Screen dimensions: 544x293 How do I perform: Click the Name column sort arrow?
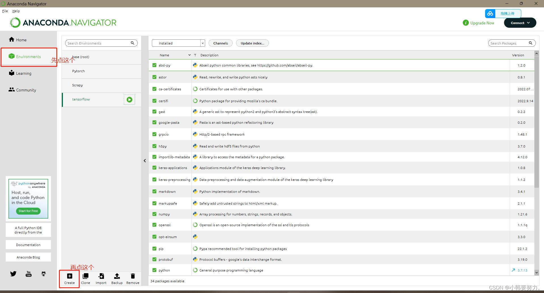[x=189, y=55]
